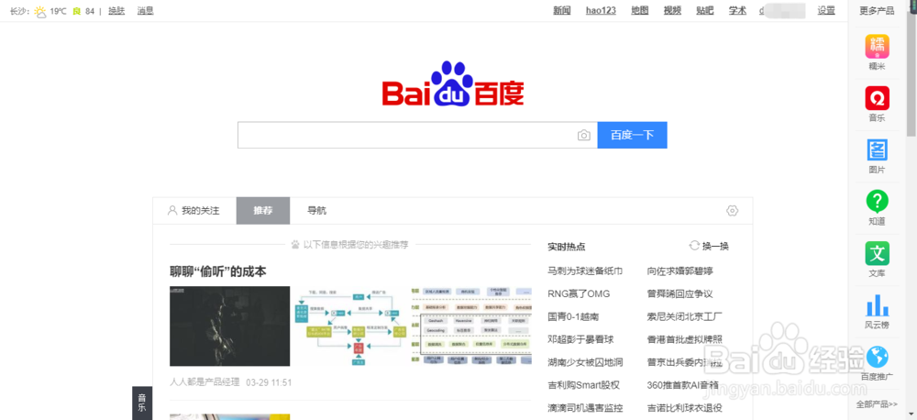Click hot topic 国青0-1越南
This screenshot has height=420, width=917.
click(x=573, y=316)
